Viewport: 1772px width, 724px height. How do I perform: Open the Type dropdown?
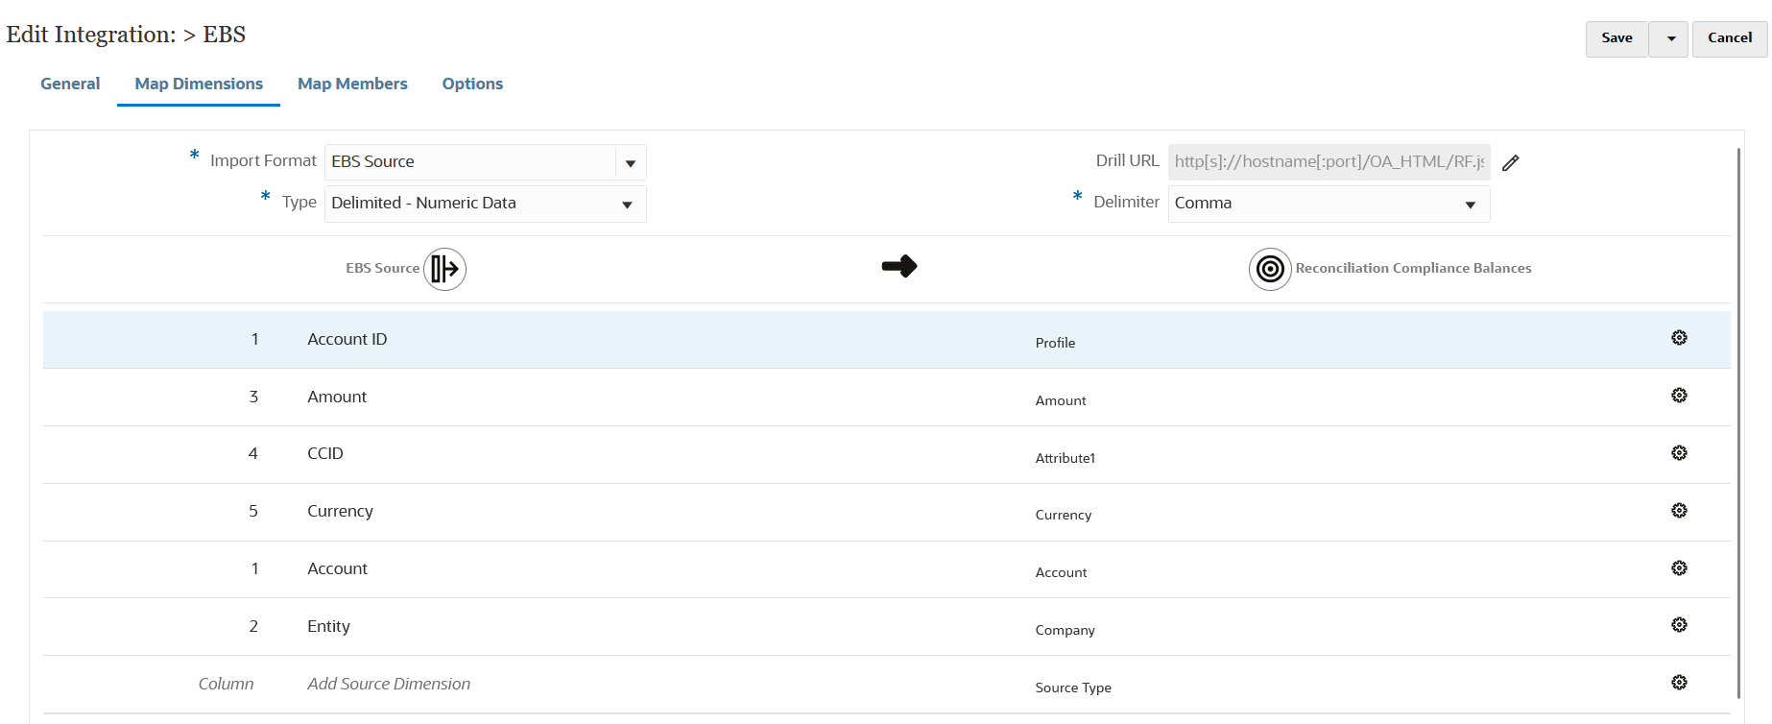(486, 204)
